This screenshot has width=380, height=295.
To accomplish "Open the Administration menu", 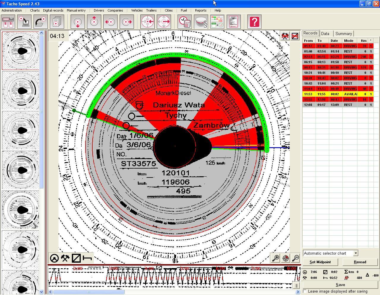I will [x=12, y=10].
